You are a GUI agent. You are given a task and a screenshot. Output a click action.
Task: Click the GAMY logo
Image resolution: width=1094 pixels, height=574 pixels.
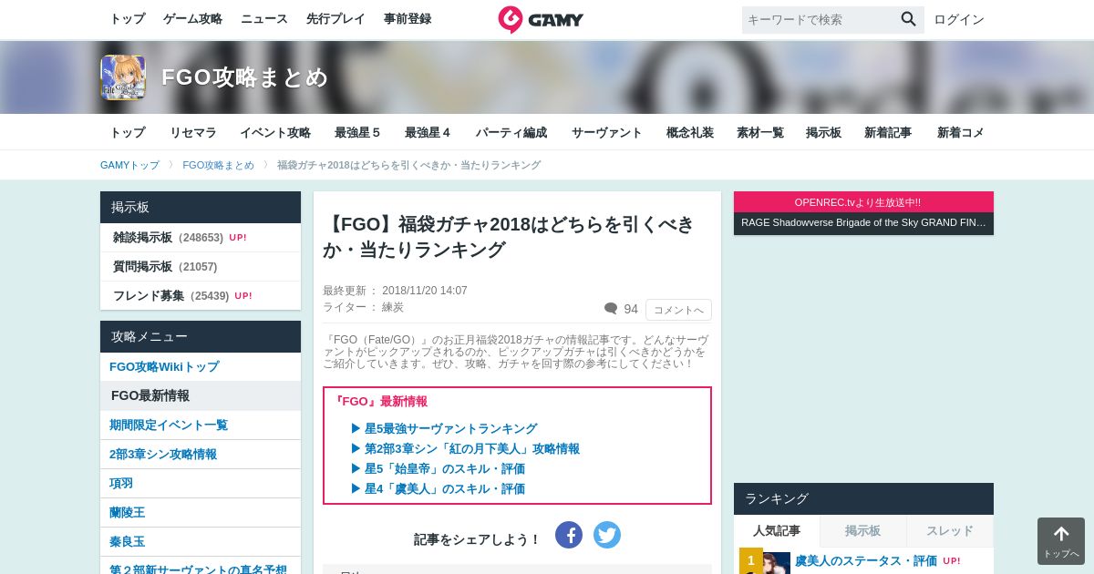541,19
